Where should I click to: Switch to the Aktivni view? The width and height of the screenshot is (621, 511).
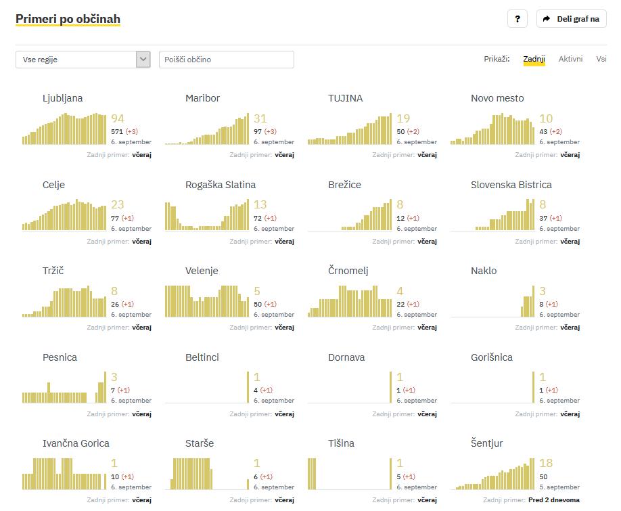(x=570, y=60)
